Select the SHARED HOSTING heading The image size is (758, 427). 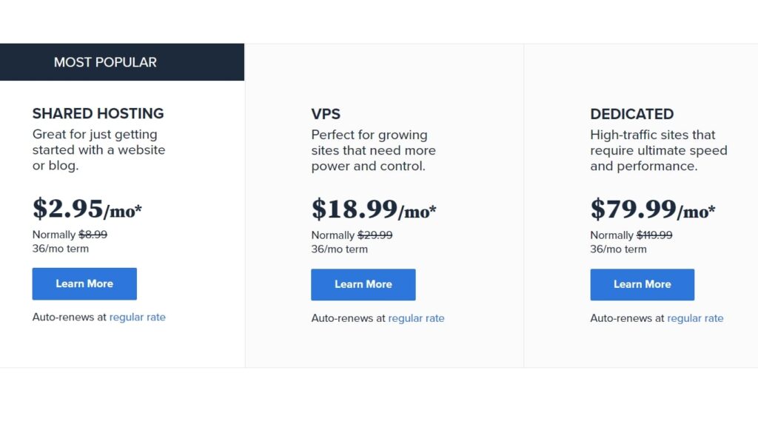pos(98,113)
